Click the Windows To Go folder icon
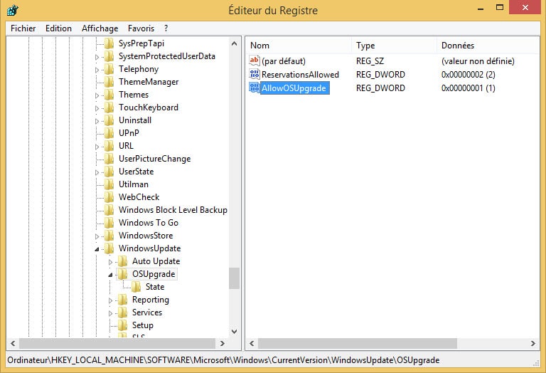 pyautogui.click(x=109, y=223)
